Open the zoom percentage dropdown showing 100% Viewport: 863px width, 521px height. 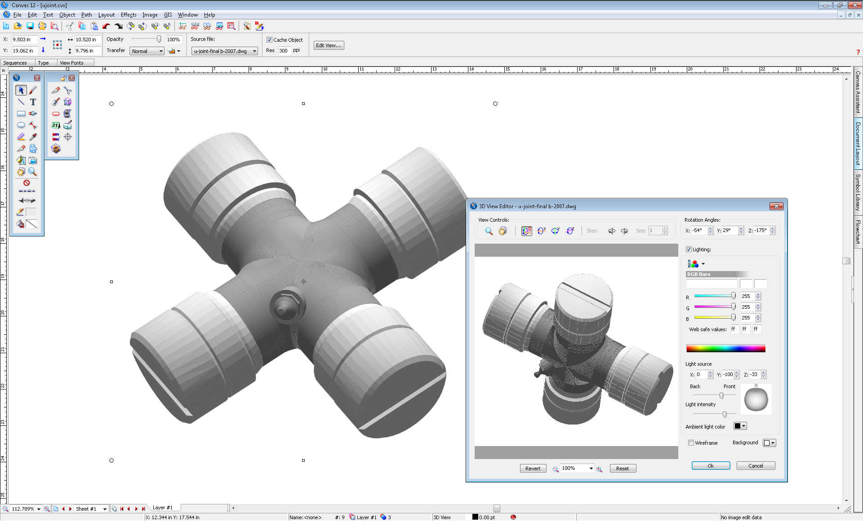coord(577,468)
